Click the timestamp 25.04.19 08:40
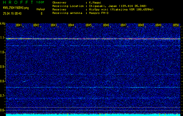 (x=12, y=14)
